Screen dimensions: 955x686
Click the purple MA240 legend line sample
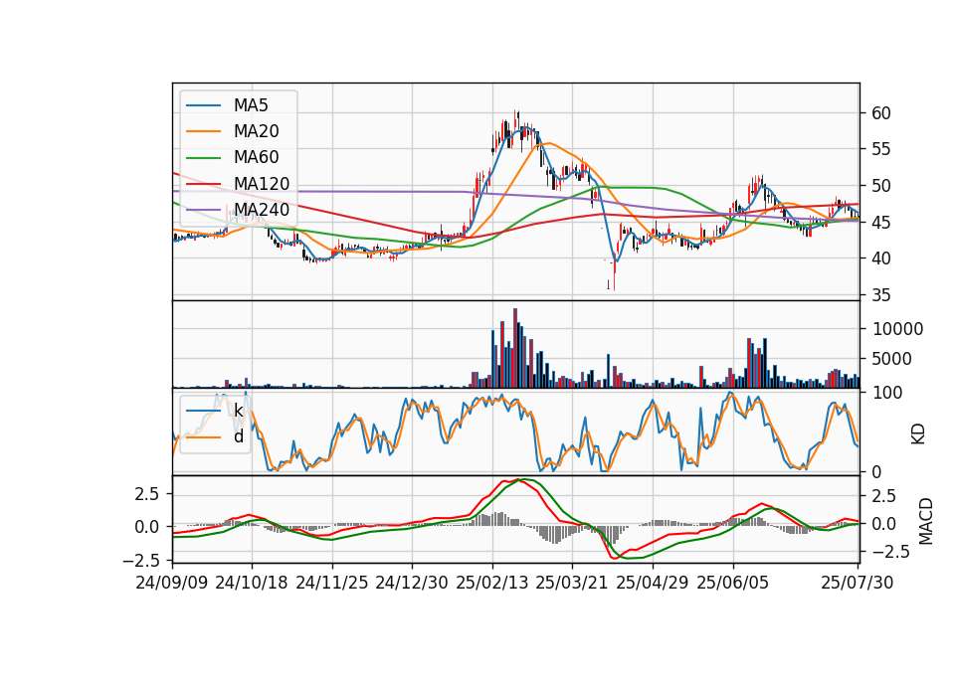click(203, 210)
